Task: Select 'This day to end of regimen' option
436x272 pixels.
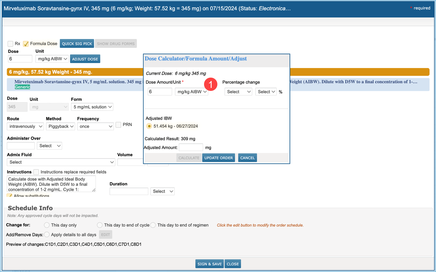Action: (x=153, y=225)
